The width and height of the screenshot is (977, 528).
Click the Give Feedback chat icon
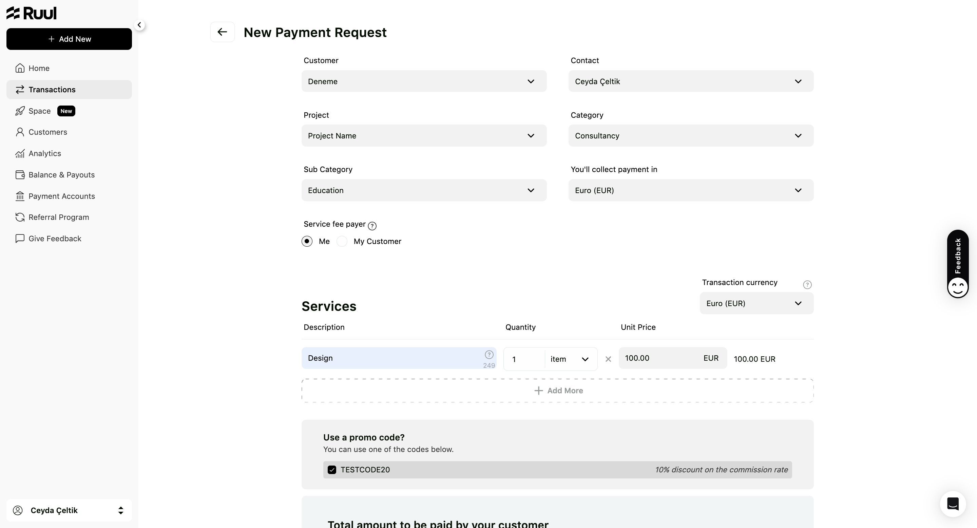click(20, 239)
